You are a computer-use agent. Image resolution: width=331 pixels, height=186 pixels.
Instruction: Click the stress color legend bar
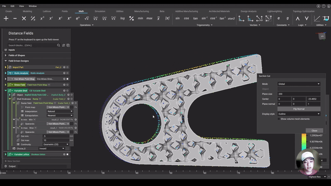tap(304, 141)
